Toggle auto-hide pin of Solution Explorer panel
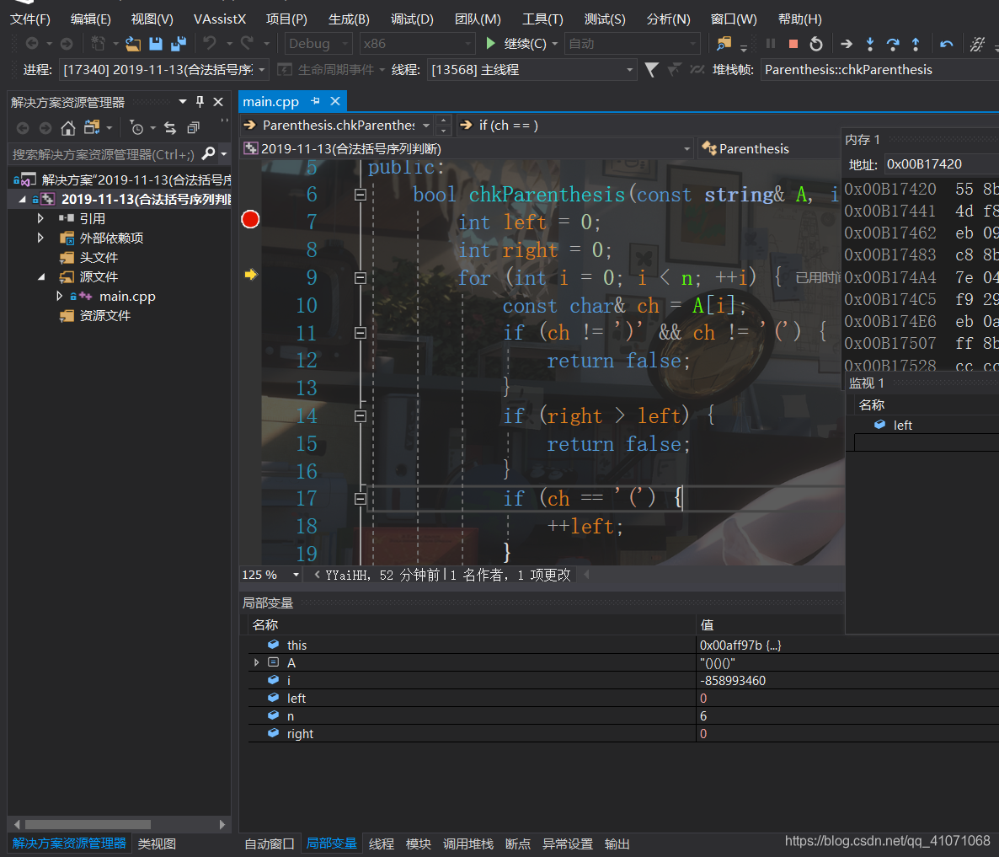The width and height of the screenshot is (999, 857). click(x=200, y=102)
